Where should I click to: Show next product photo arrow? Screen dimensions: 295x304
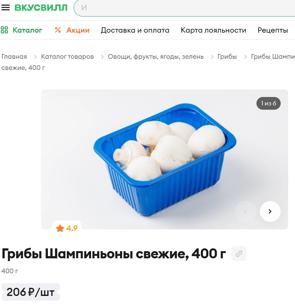pyautogui.click(x=270, y=211)
